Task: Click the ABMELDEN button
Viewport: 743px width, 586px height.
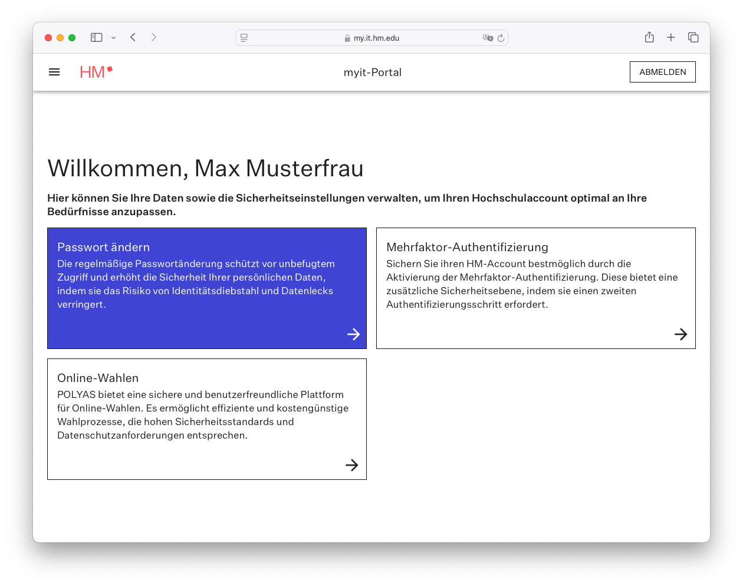Action: coord(662,72)
